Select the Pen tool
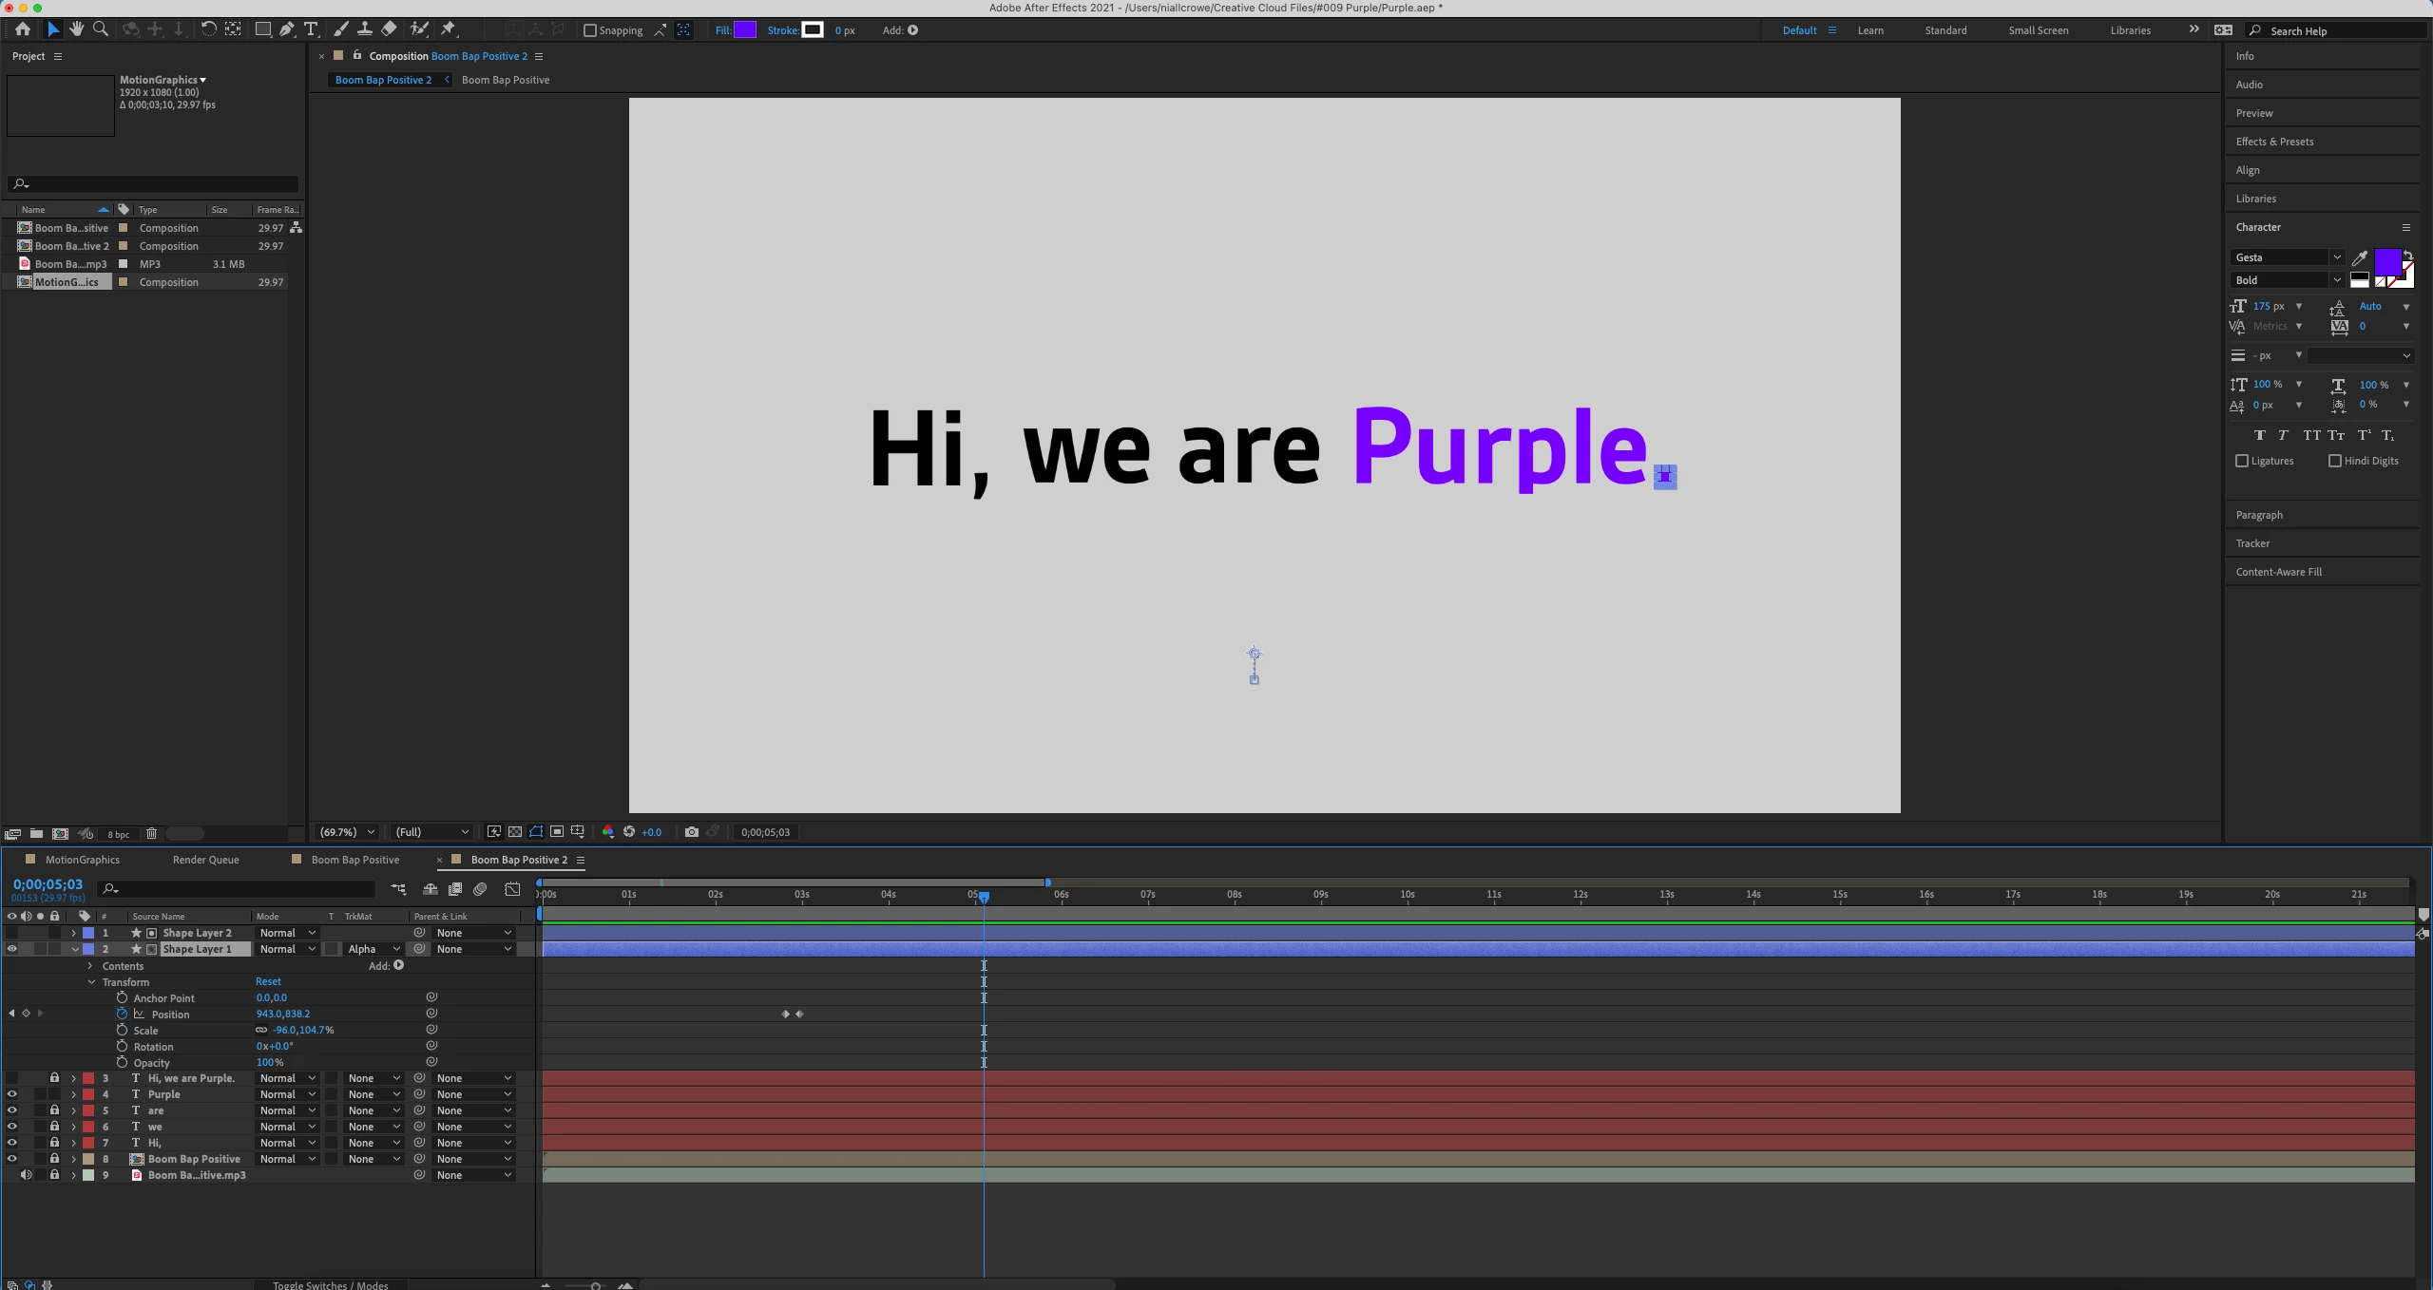 pos(286,29)
